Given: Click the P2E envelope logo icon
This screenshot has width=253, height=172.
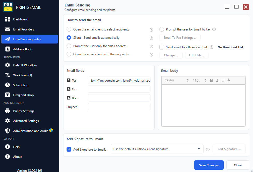Looking at the screenshot, I should pyautogui.click(x=8, y=7).
